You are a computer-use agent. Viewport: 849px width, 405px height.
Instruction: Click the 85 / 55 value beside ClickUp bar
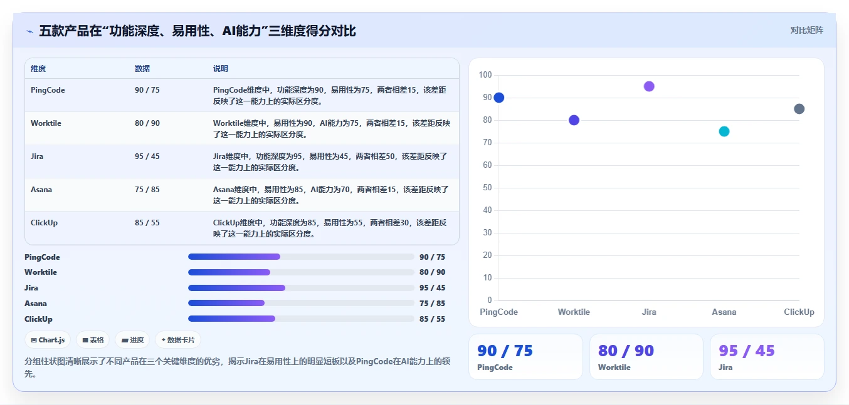(x=433, y=319)
